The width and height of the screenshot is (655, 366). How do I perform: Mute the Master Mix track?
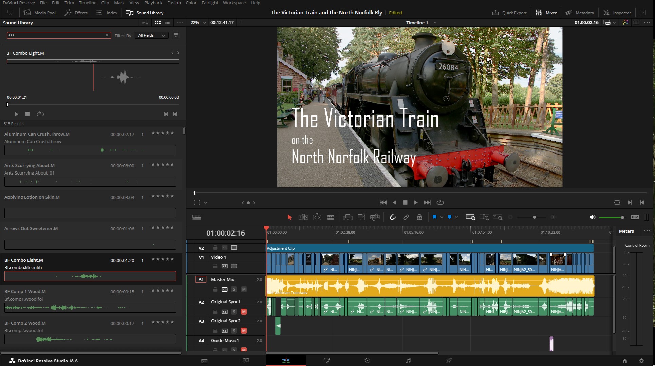(244, 289)
